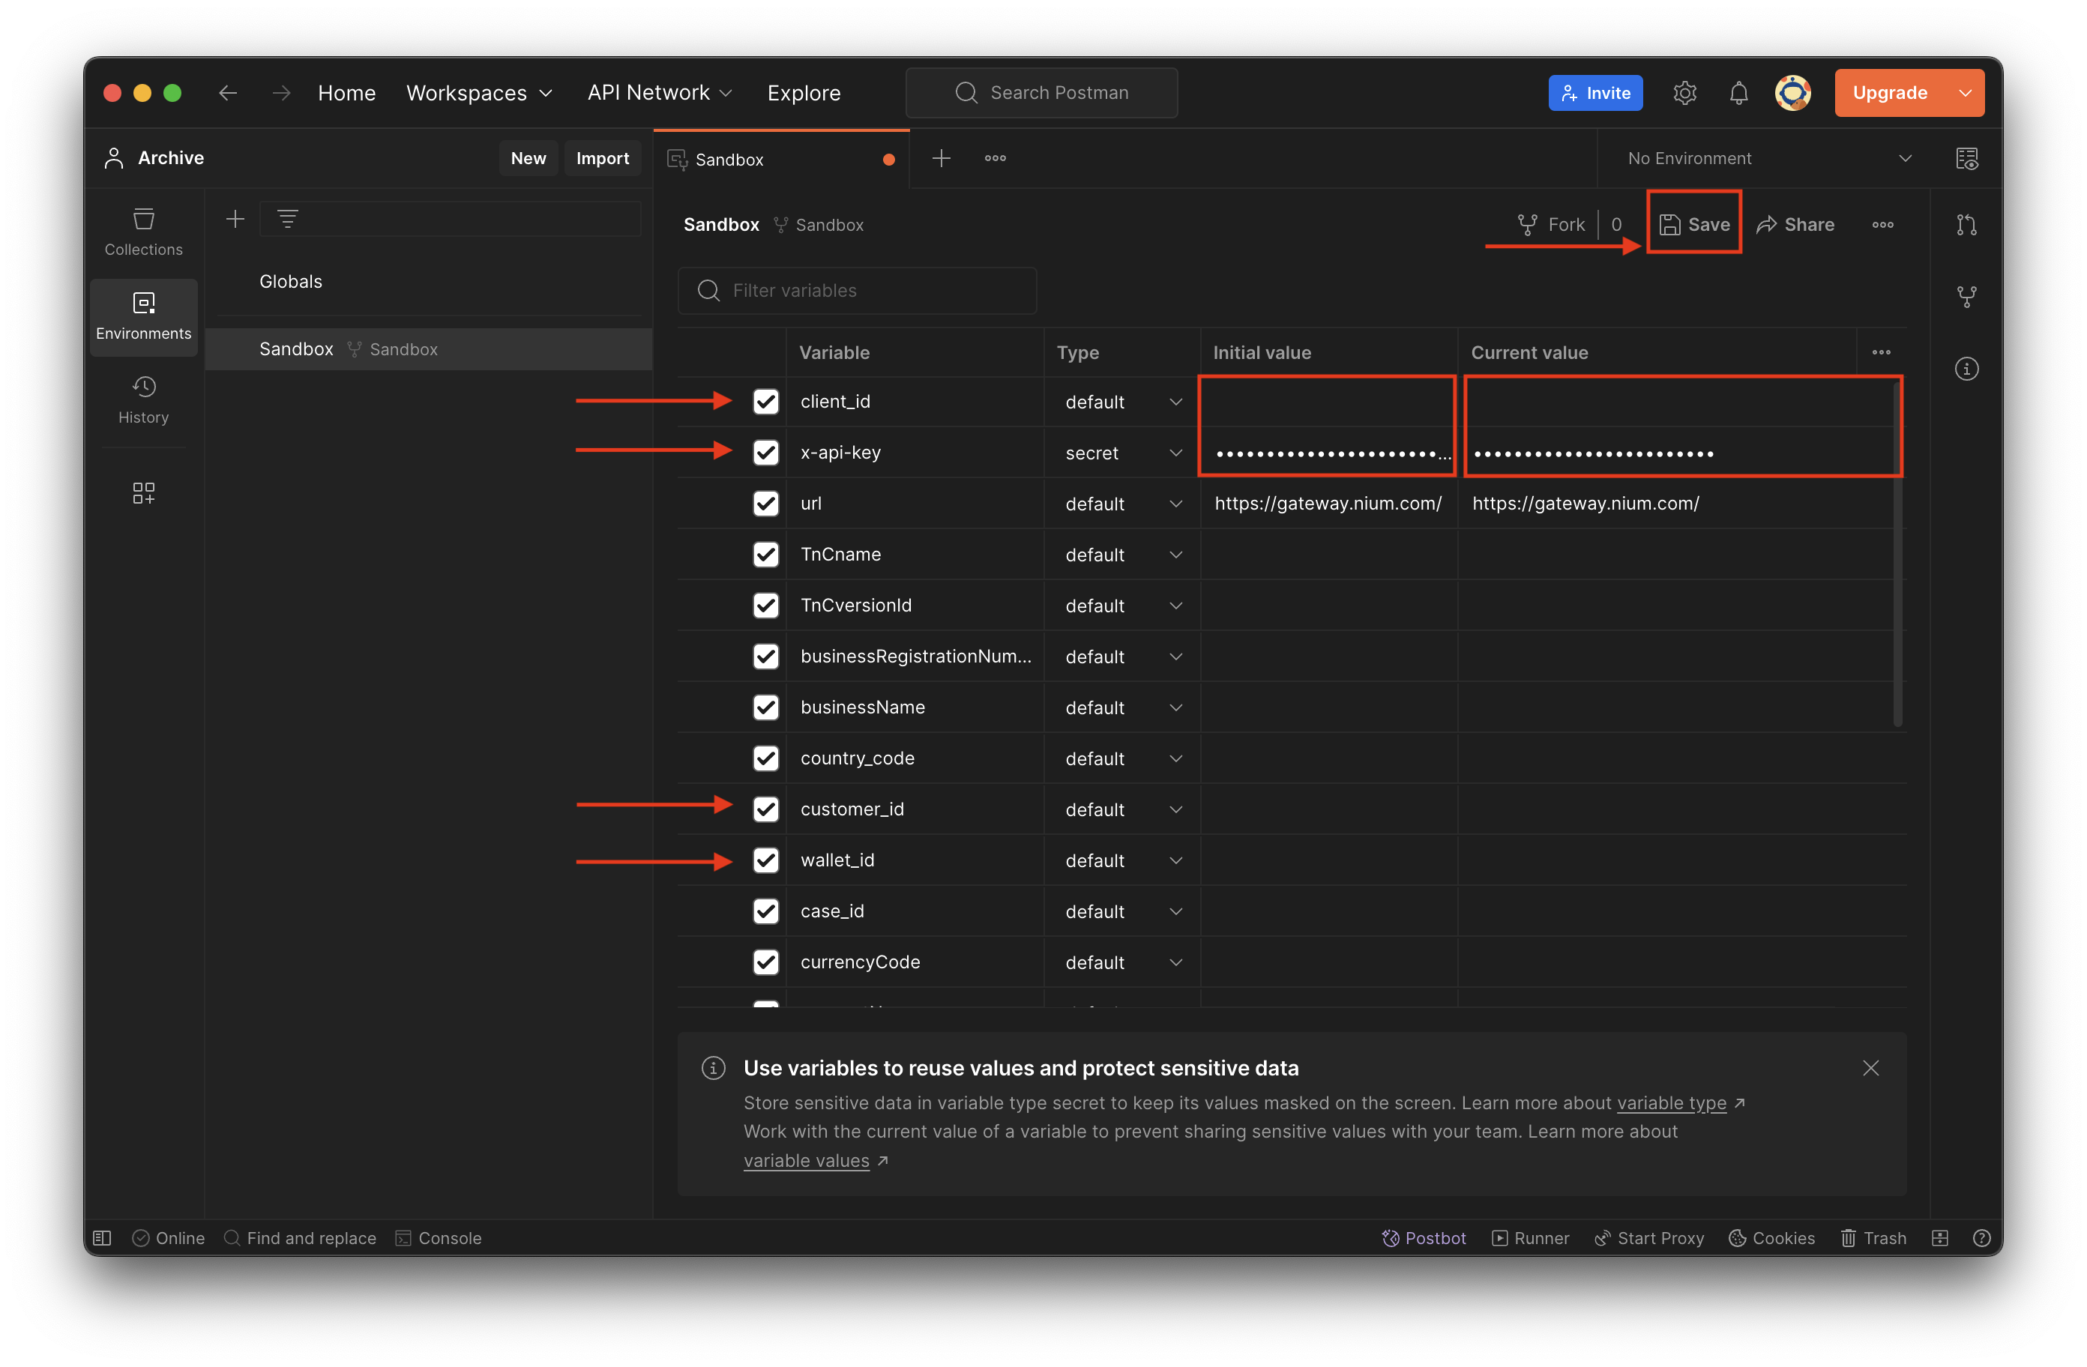
Task: Open the notifications bell
Action: tap(1738, 93)
